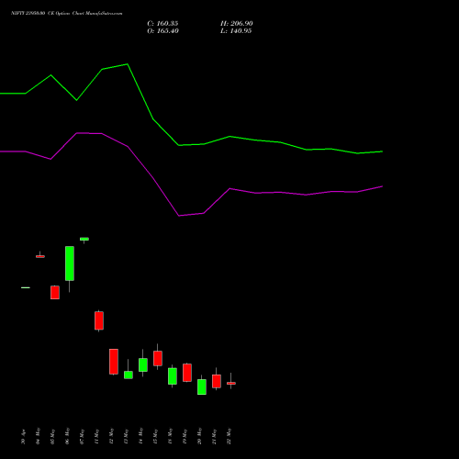Screen dimensions: 459x459
Task: Select the red candle for 19 May
Action: pyautogui.click(x=187, y=373)
